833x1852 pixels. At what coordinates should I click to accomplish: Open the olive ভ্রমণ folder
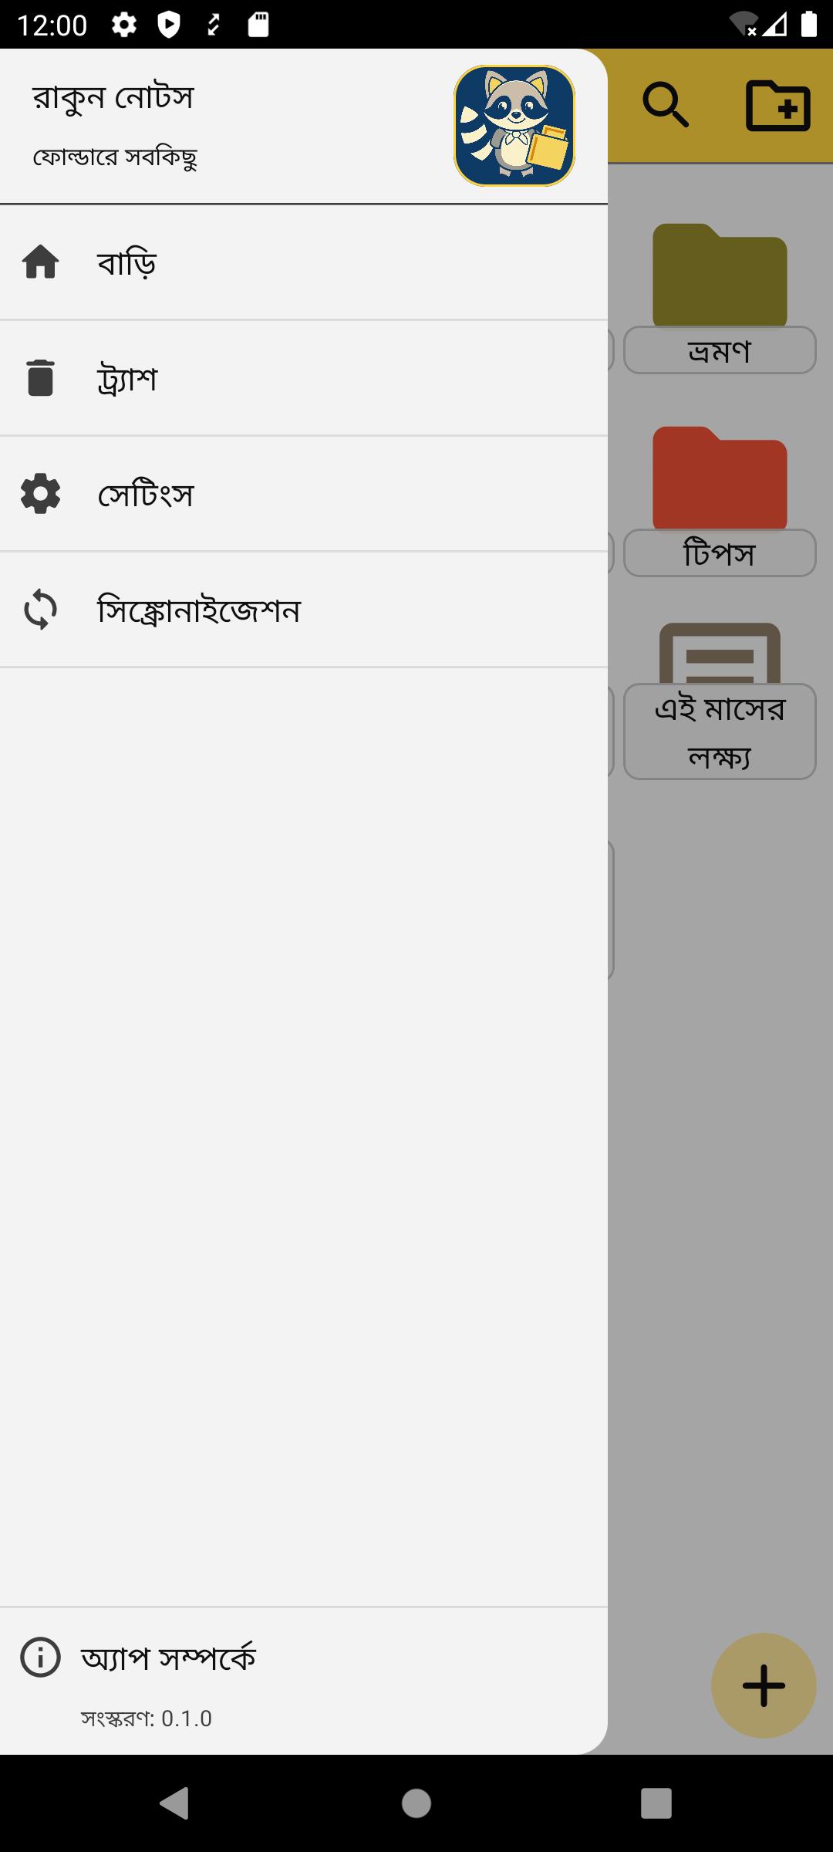[x=720, y=297]
